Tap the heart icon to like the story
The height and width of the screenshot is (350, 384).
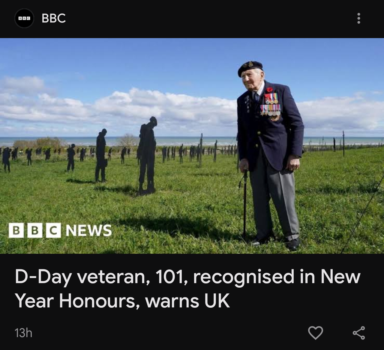[x=316, y=333]
